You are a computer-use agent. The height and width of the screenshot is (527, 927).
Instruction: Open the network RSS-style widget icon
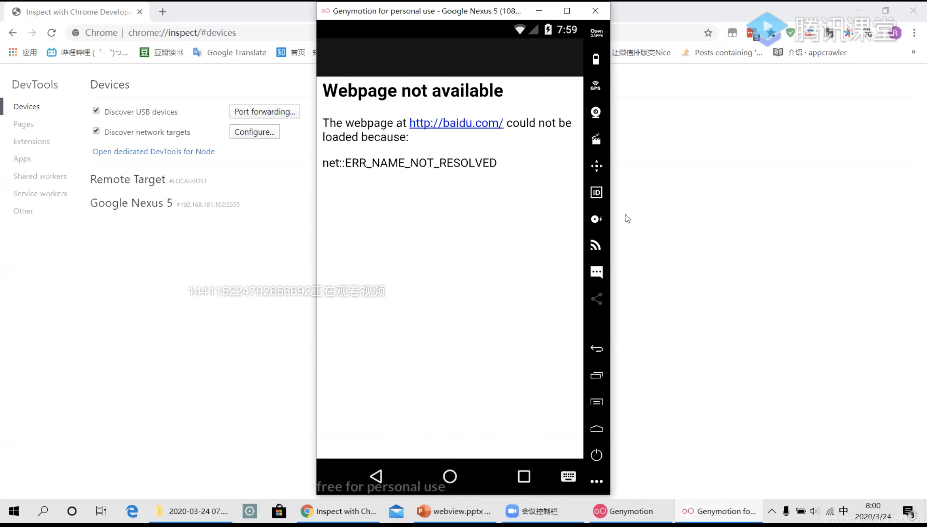tap(596, 245)
